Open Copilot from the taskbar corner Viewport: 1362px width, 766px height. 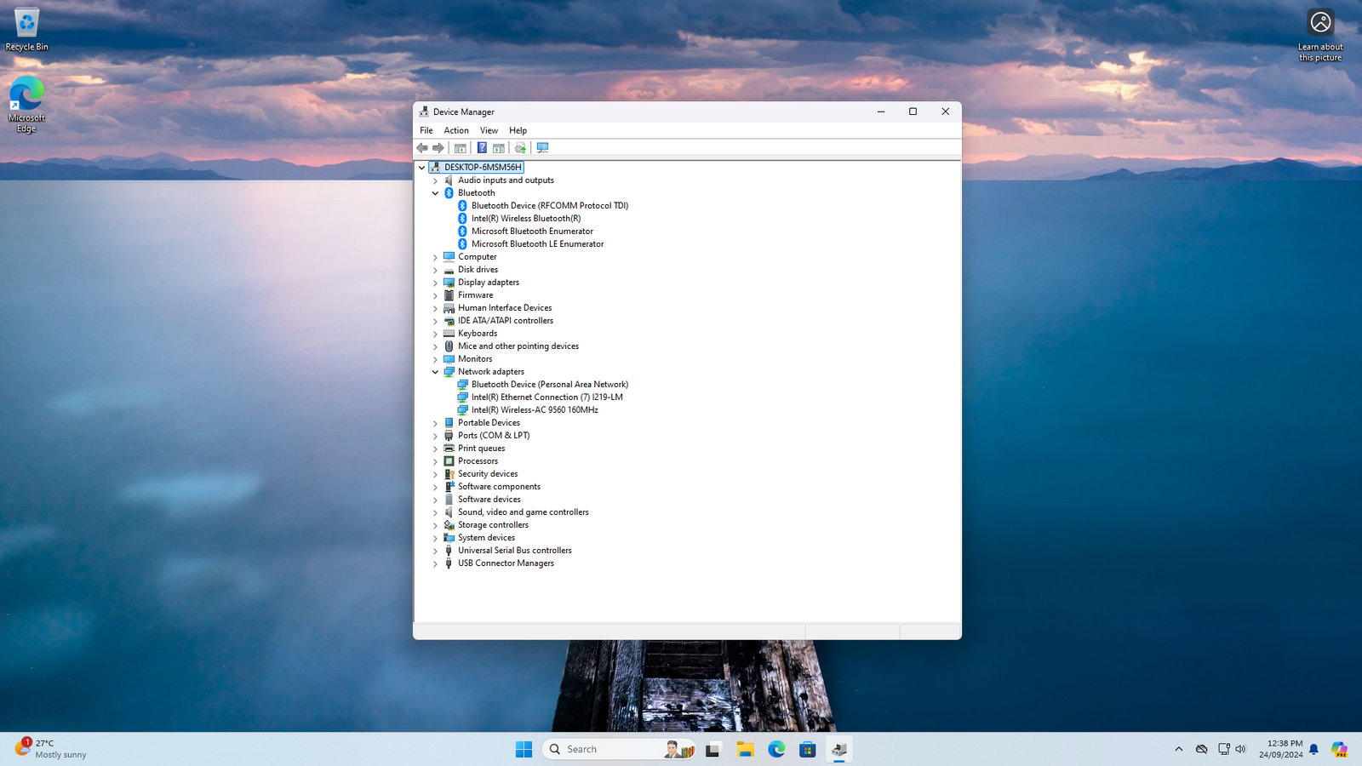1339,749
